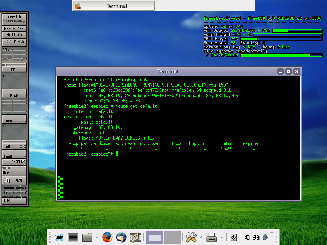Click the freesbie hostname panel in GKrellM

click(x=14, y=19)
